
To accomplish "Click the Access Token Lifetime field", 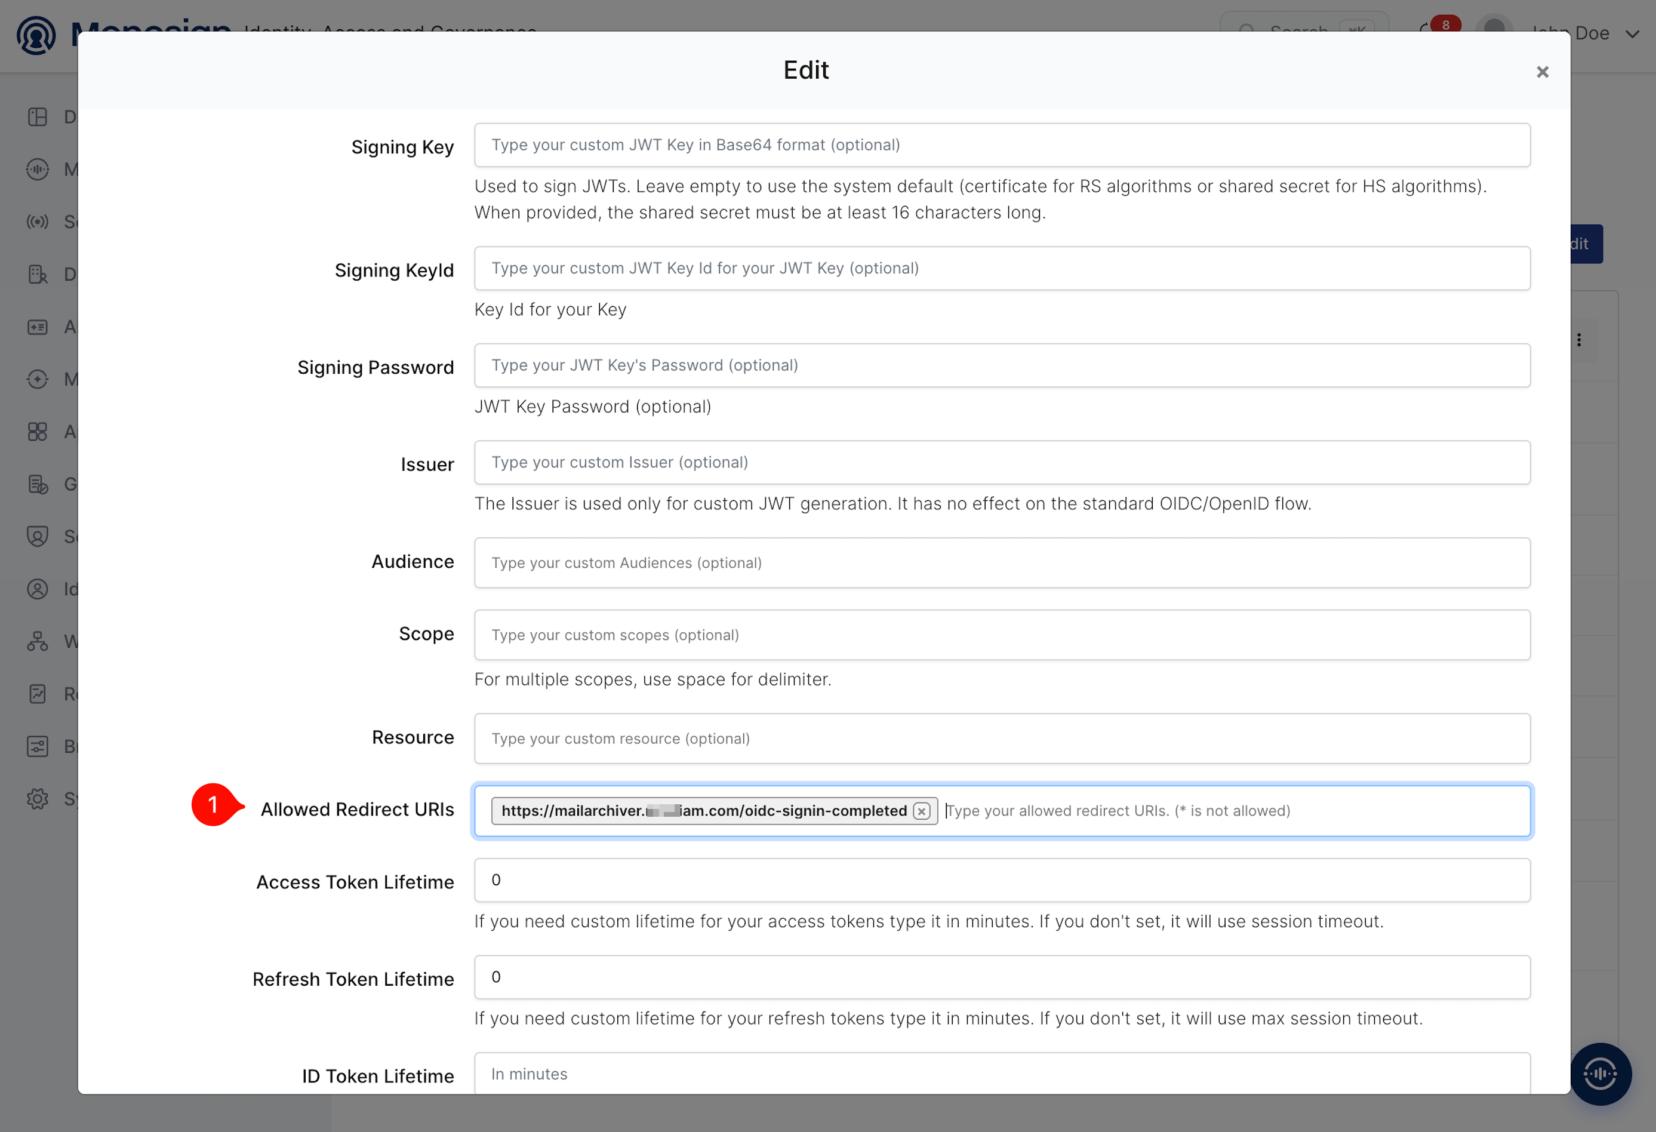I will tap(1002, 879).
